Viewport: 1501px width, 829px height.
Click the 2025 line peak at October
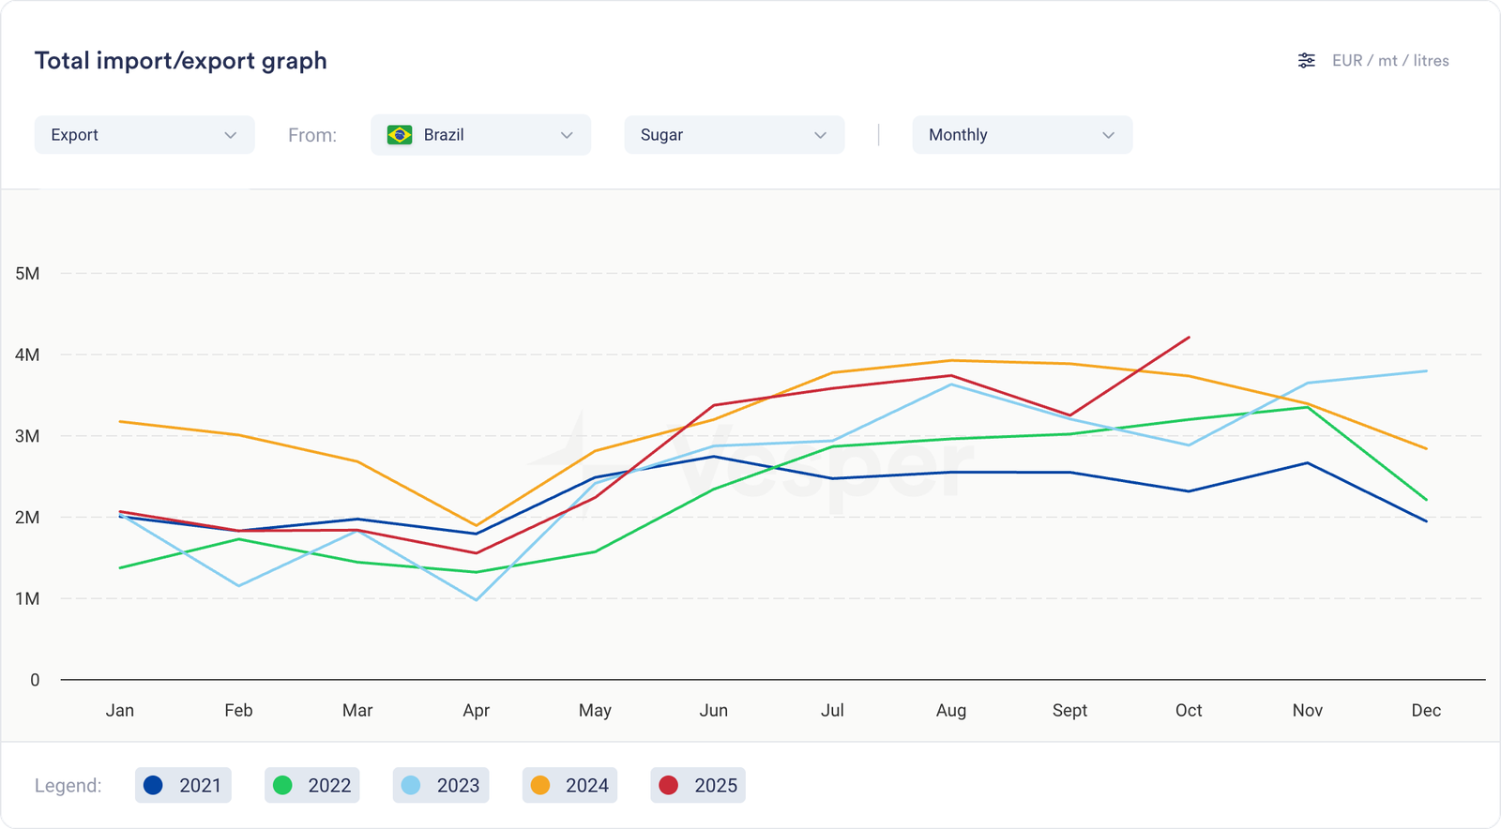[1189, 338]
